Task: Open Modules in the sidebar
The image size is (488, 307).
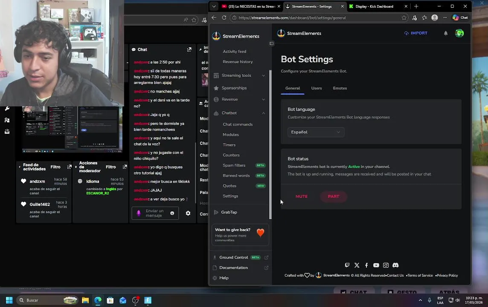Action: pyautogui.click(x=231, y=135)
